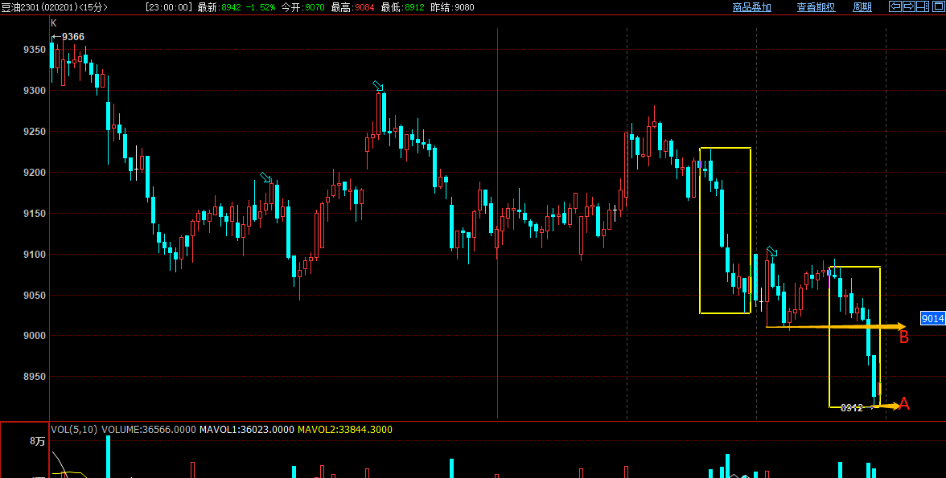
Task: Click the signal arrow near the 9100 candle
Action: pos(771,251)
